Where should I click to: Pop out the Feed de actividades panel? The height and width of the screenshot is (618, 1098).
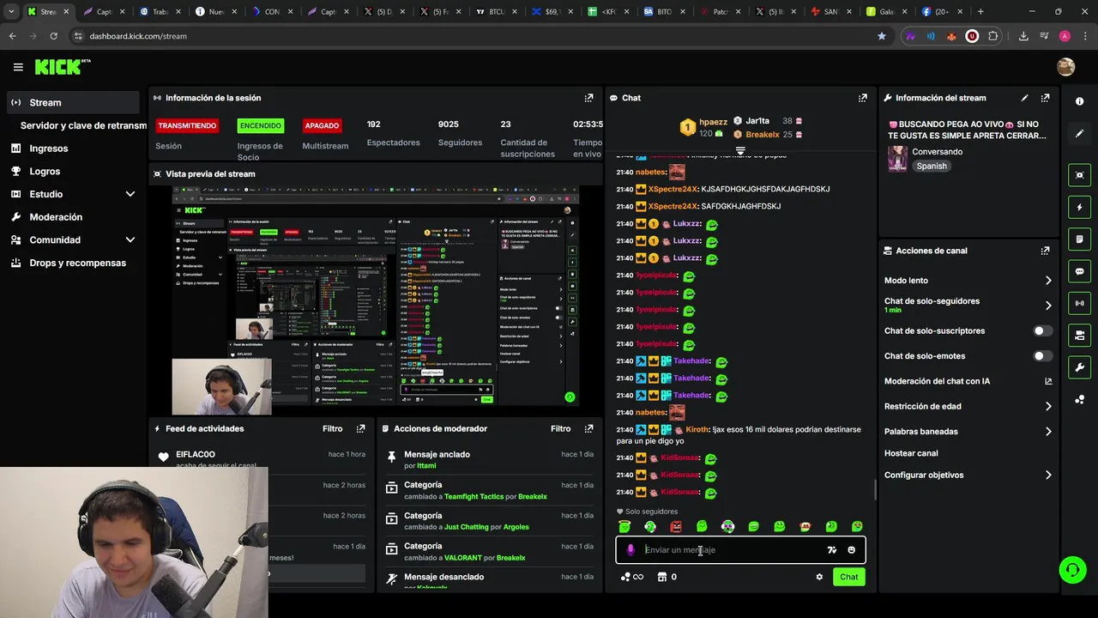click(x=360, y=428)
